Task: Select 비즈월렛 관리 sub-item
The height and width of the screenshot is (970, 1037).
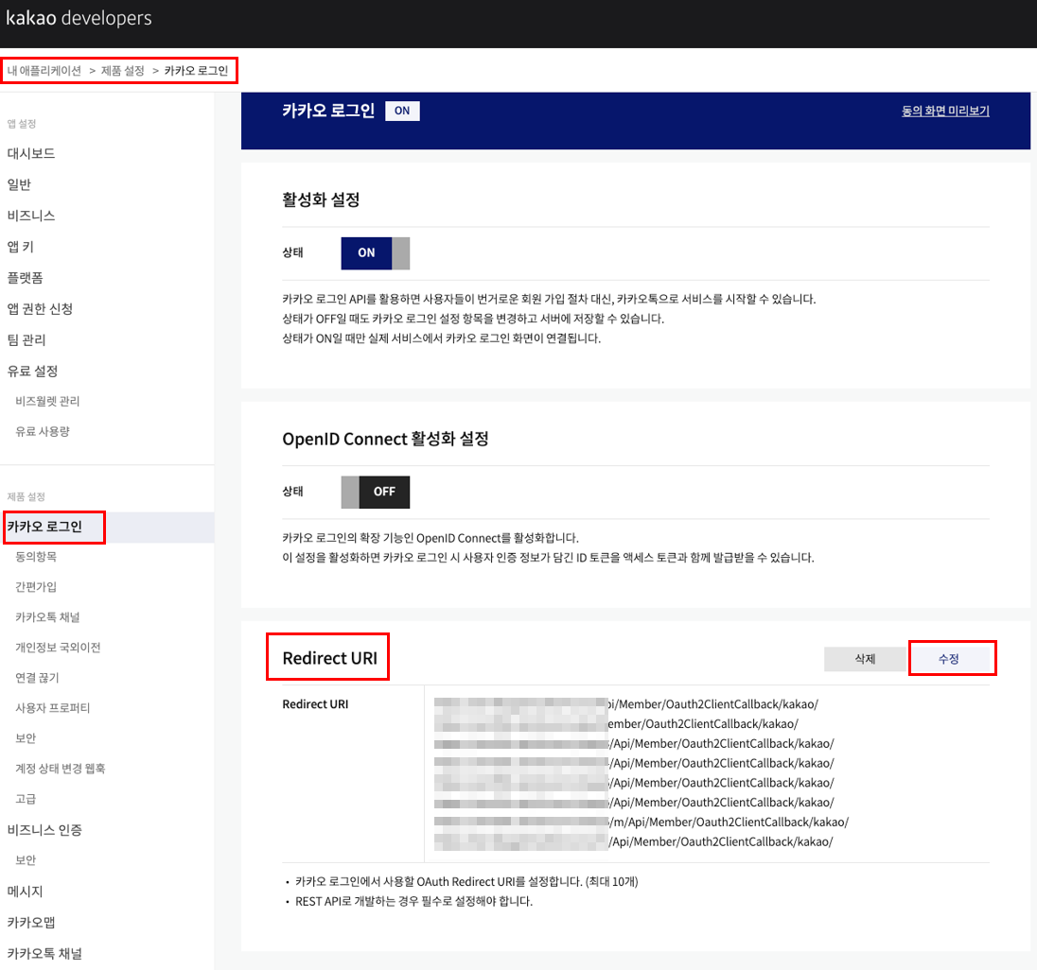Action: click(x=47, y=401)
